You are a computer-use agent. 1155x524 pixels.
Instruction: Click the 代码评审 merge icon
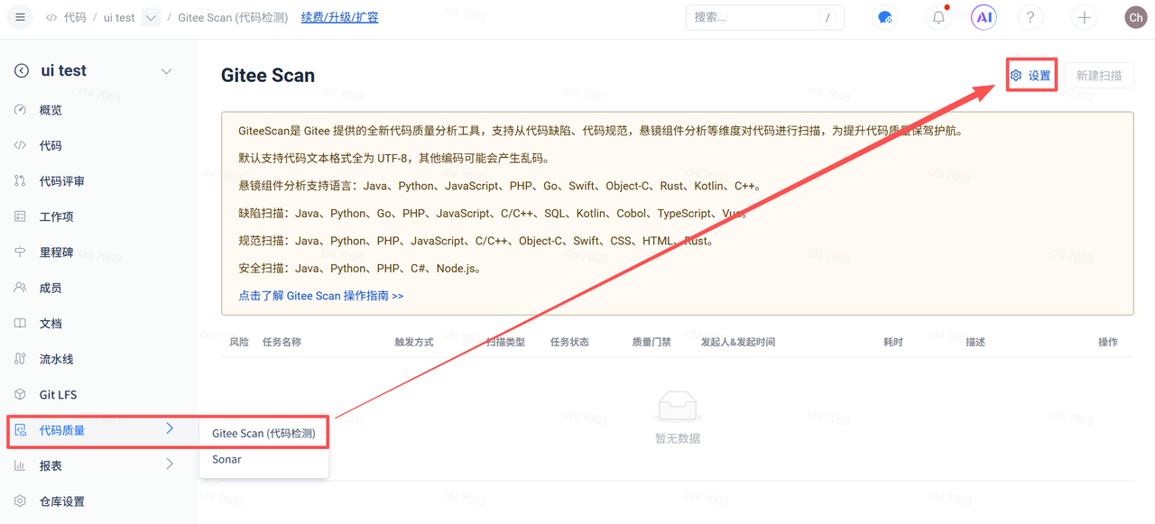tap(20, 181)
